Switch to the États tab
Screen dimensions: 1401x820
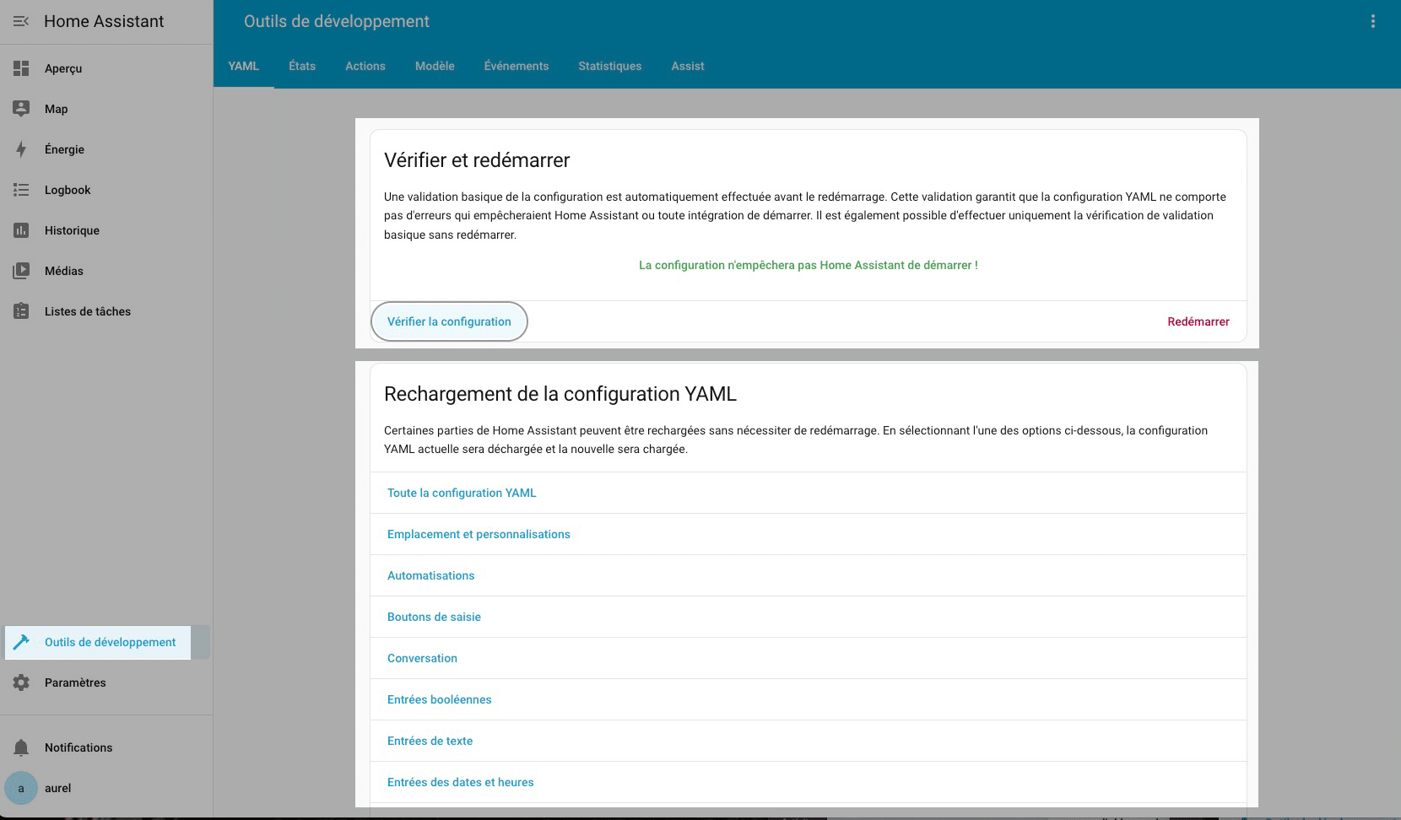[302, 66]
